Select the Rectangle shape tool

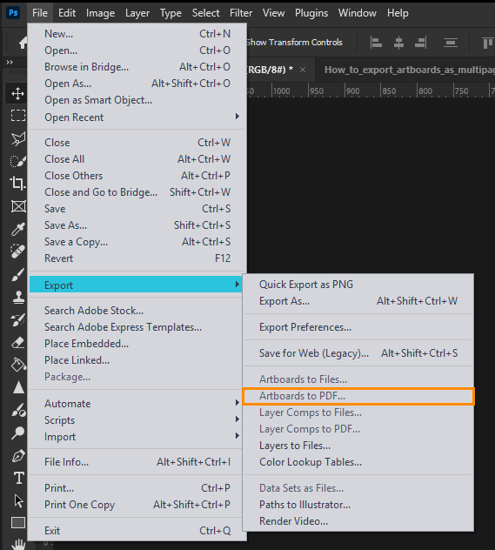pyautogui.click(x=18, y=523)
